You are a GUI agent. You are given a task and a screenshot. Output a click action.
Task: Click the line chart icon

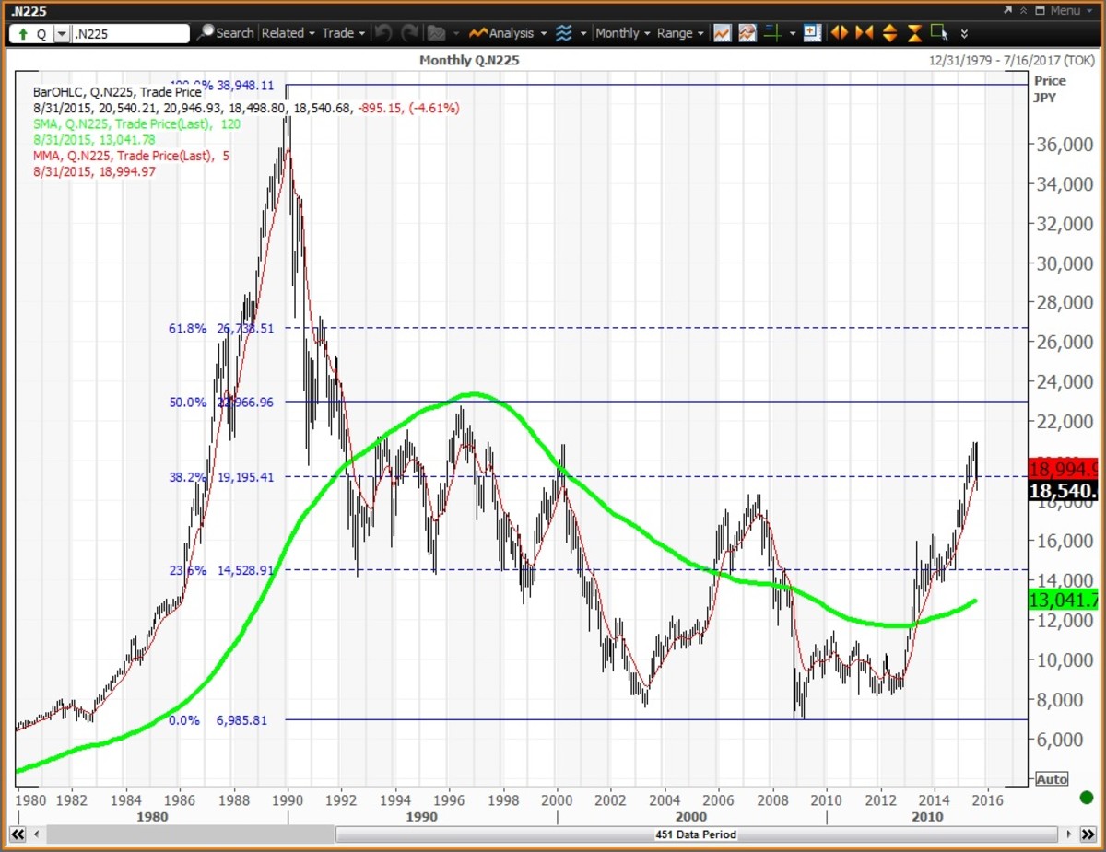(x=723, y=33)
